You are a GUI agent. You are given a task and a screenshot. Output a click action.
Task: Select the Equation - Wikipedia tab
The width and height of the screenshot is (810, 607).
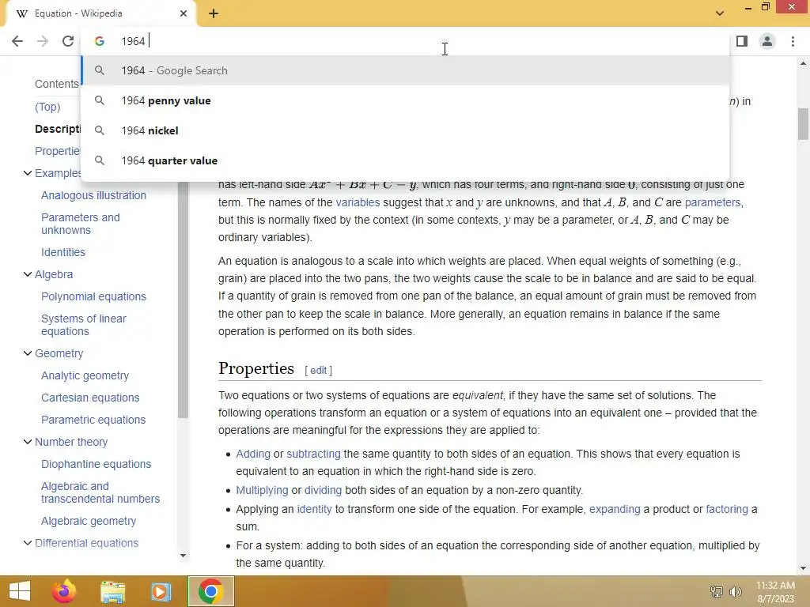click(x=100, y=13)
